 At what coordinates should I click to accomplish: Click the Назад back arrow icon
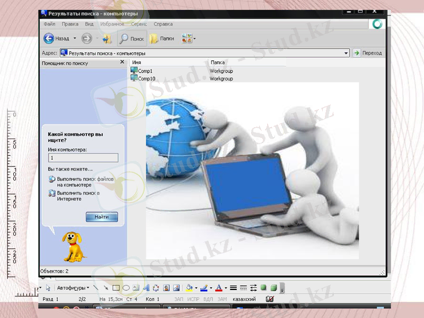pyautogui.click(x=49, y=38)
